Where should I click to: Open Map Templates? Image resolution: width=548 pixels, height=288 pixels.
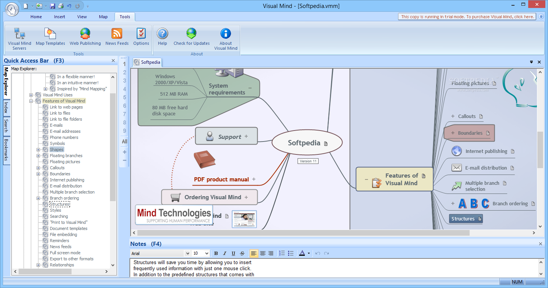[x=50, y=37]
